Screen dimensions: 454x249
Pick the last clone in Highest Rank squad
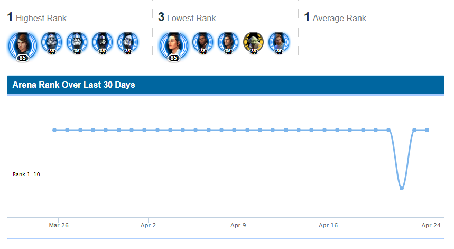(128, 43)
